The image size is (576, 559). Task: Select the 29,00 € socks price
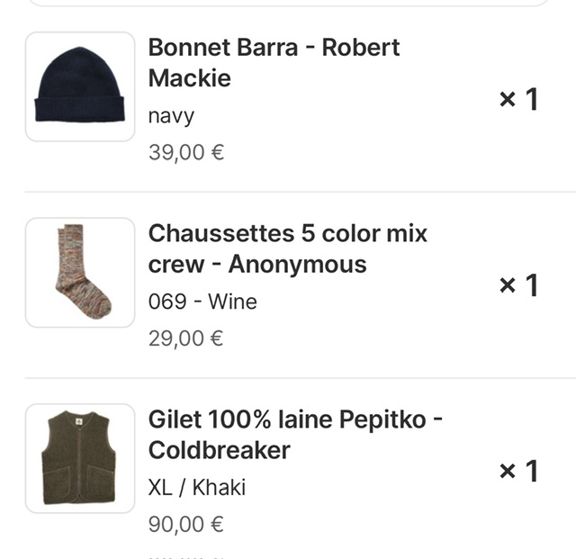(186, 338)
